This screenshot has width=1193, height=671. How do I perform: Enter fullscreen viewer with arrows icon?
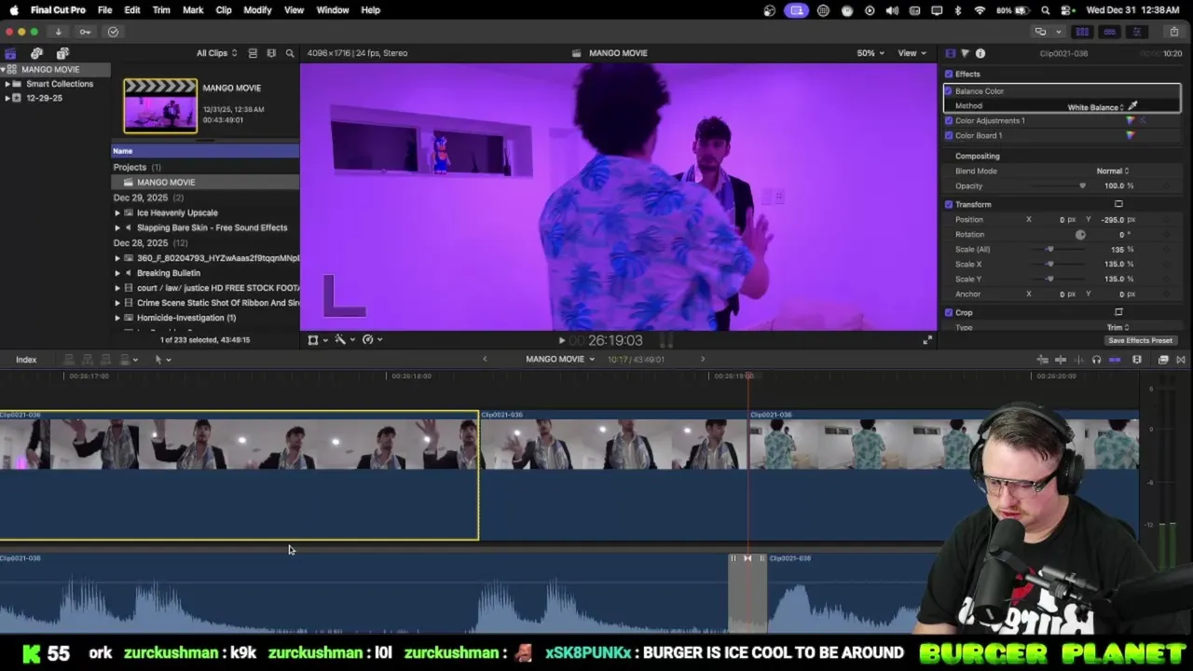[927, 340]
